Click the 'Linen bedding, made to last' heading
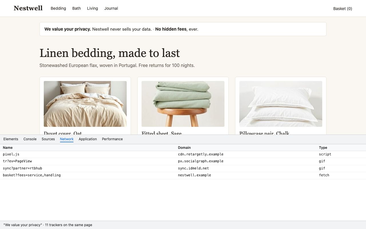The height and width of the screenshot is (229, 366). pyautogui.click(x=110, y=53)
